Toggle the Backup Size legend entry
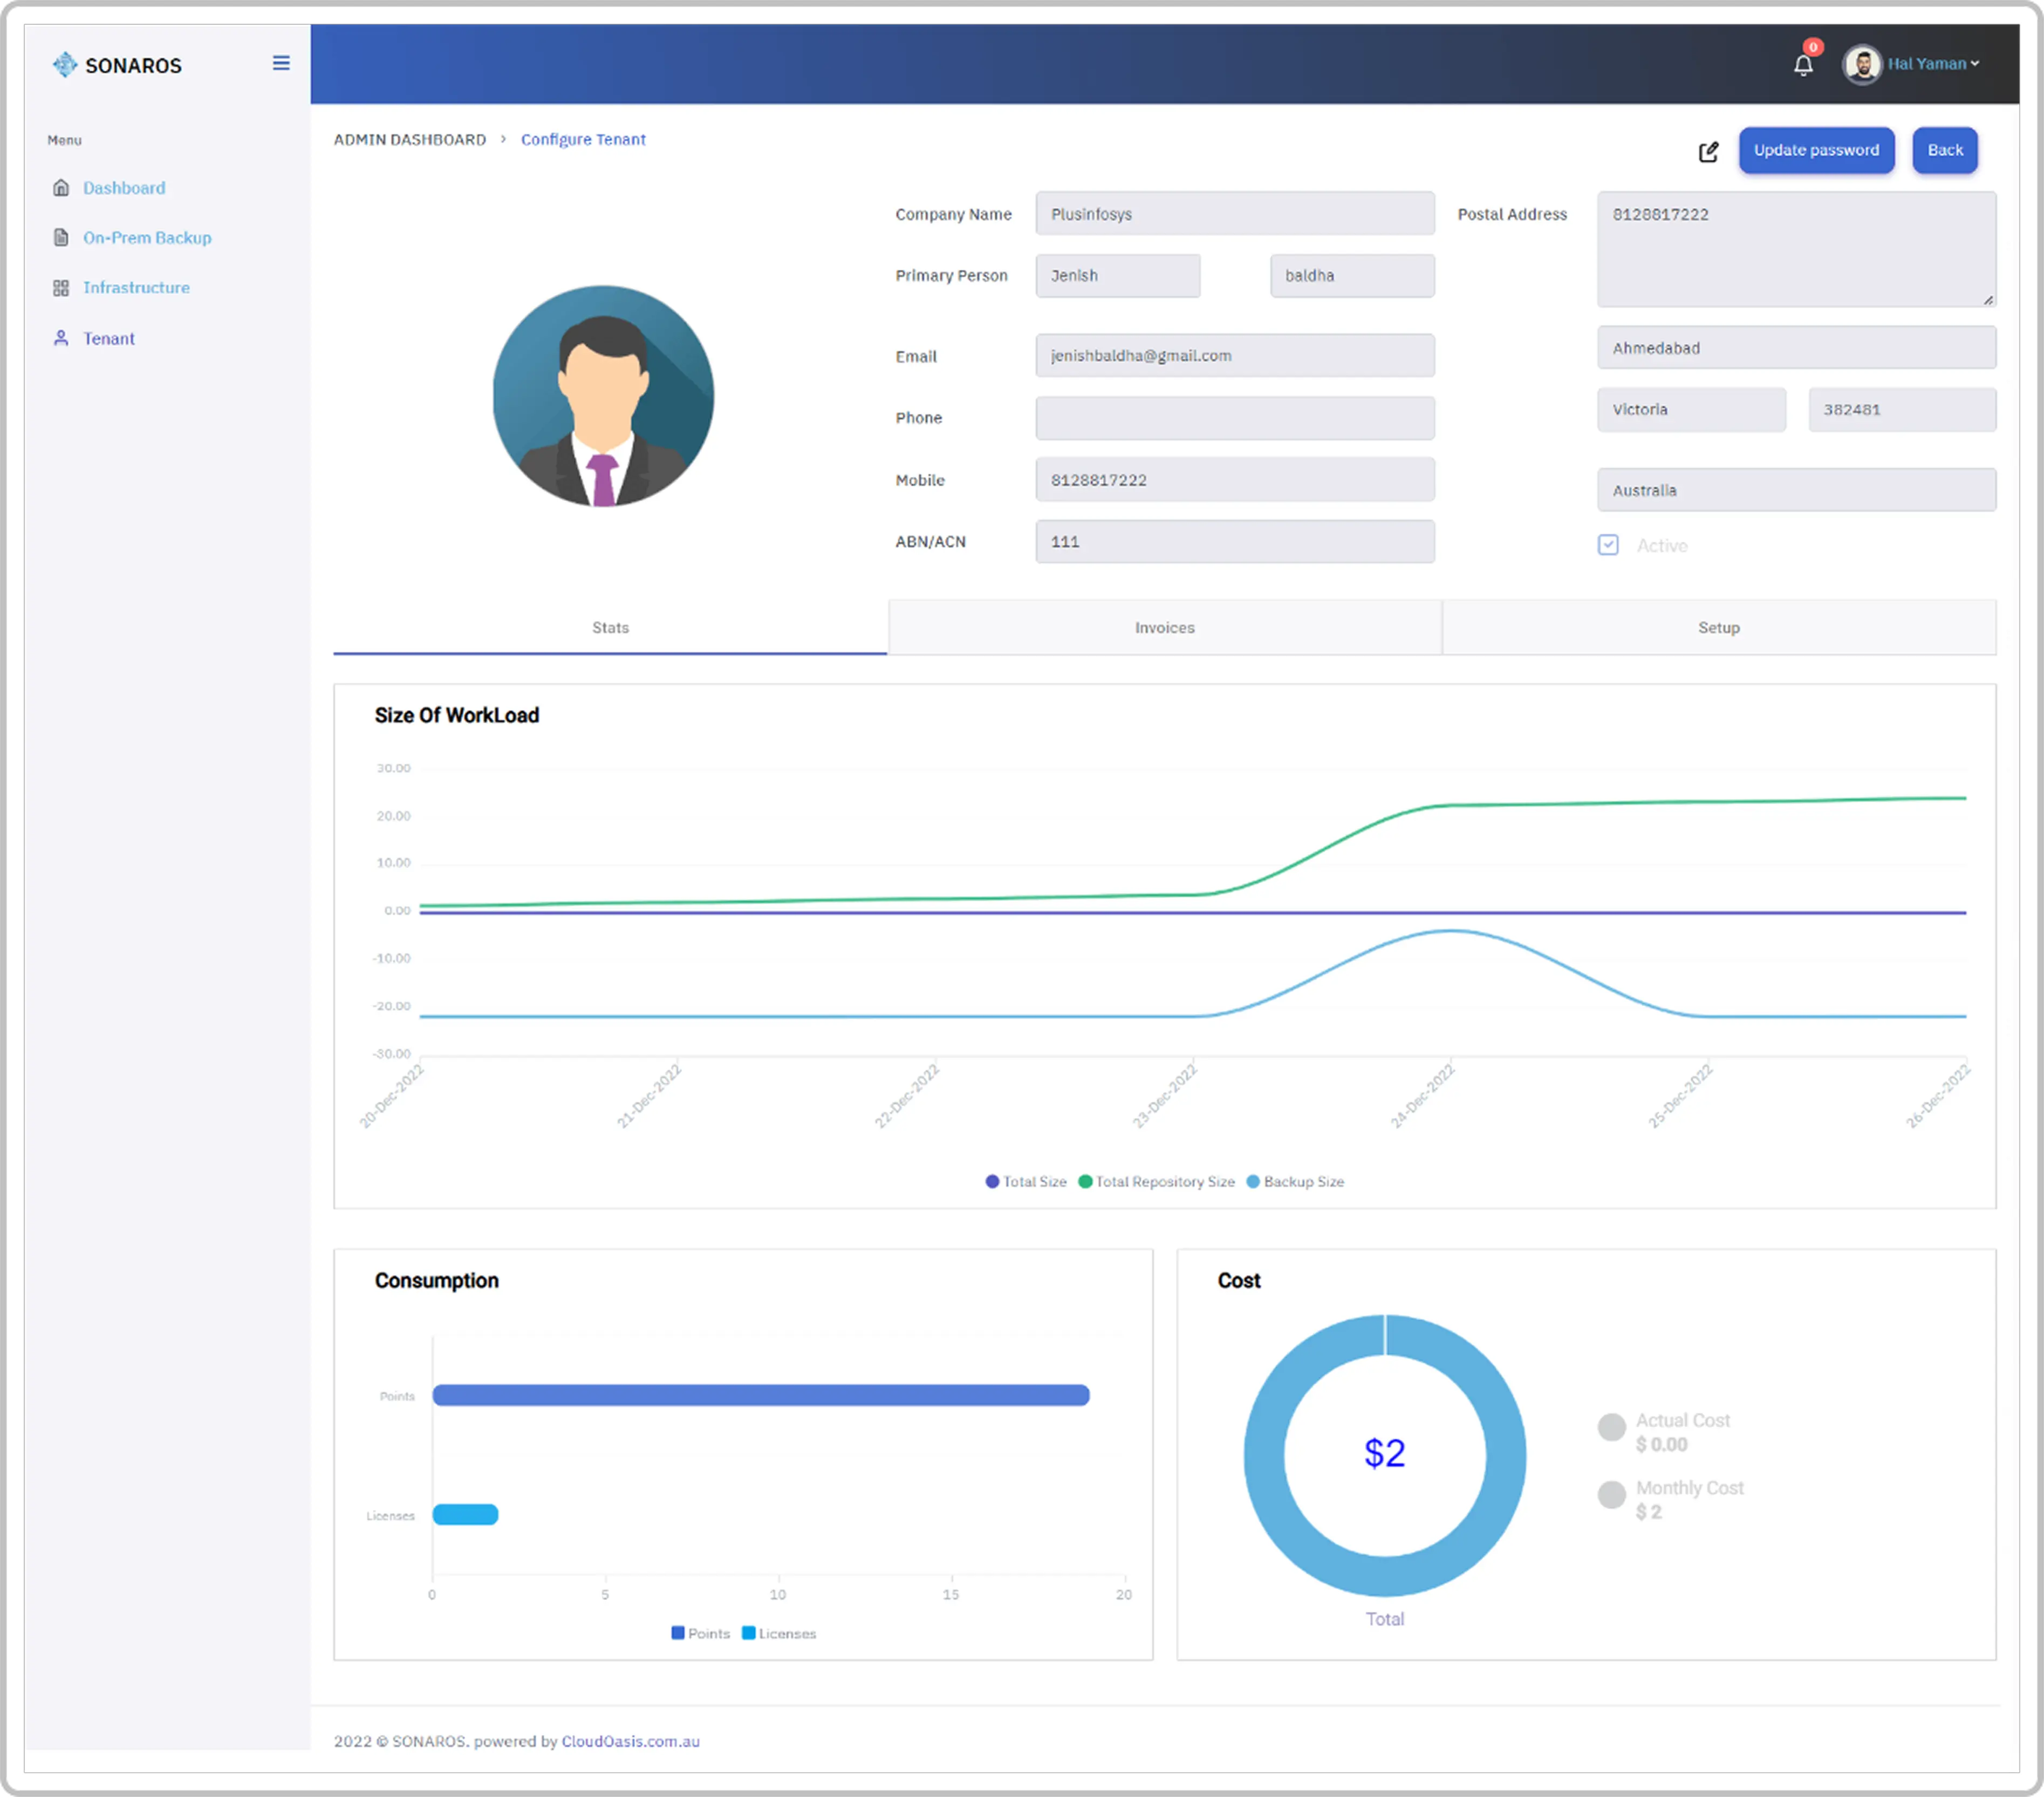This screenshot has height=1797, width=2044. click(1296, 1182)
